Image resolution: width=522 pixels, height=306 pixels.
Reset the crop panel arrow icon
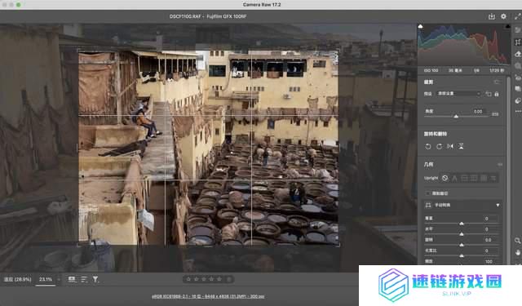[x=497, y=82]
